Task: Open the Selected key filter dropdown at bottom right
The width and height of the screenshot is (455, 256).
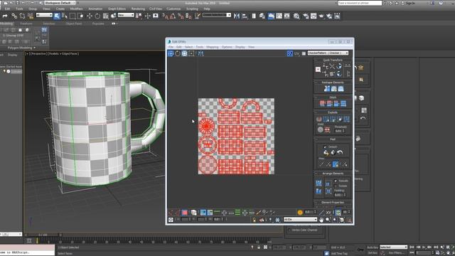Action: [394, 247]
